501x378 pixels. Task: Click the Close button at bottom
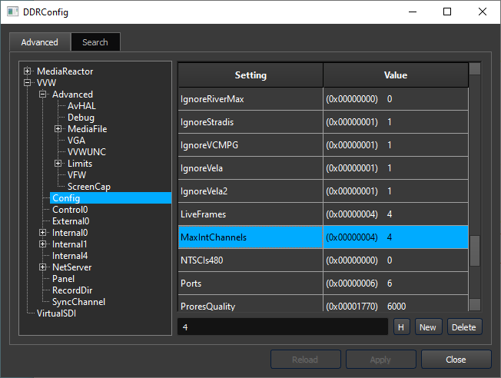(x=456, y=360)
